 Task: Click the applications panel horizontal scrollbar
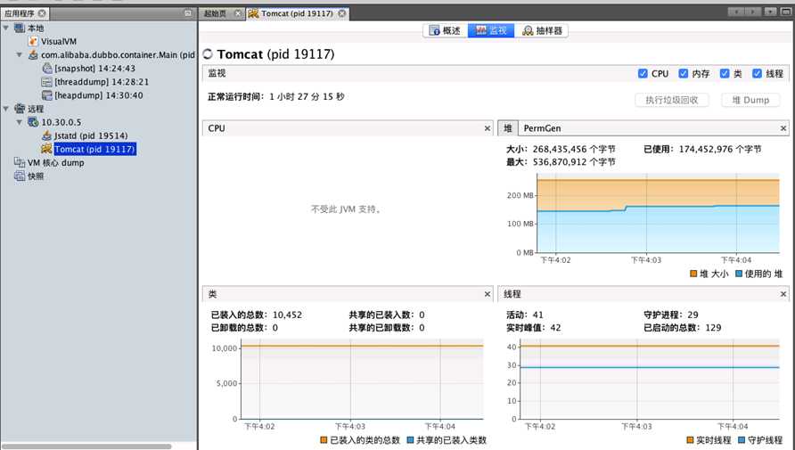click(86, 446)
